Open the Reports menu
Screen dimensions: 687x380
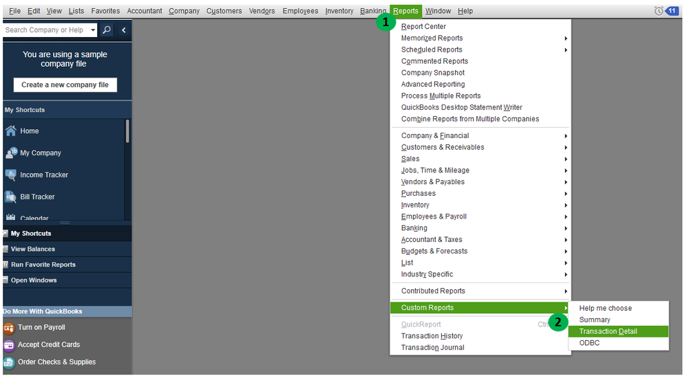(405, 11)
